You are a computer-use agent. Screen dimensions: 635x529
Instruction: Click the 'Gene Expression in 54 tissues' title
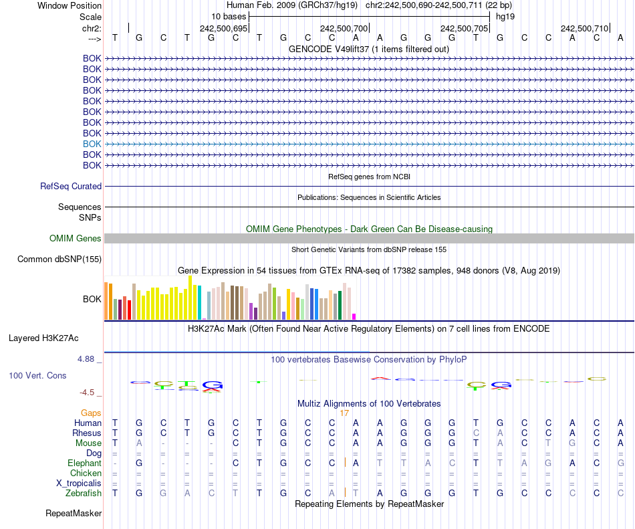pyautogui.click(x=369, y=271)
